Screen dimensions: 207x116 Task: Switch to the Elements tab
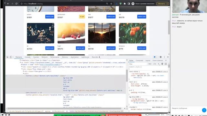pos(19,57)
